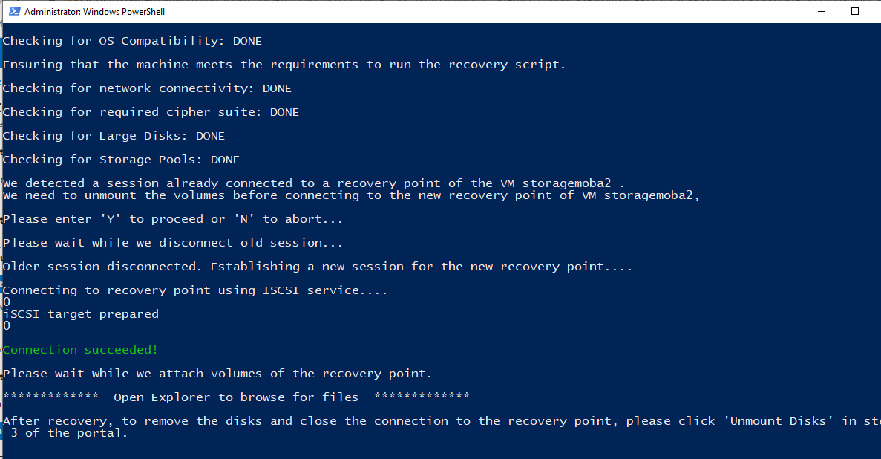Click the 'Checking for Storage Pools: DONE' line
881x459 pixels.
coord(121,160)
